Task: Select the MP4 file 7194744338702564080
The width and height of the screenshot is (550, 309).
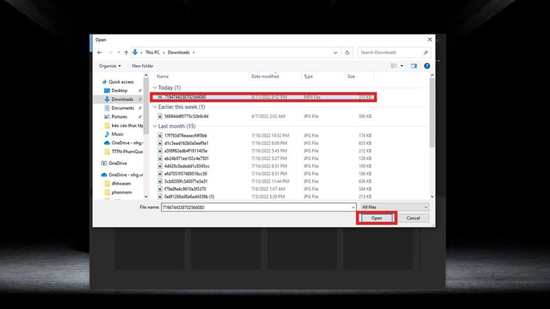Action: 186,98
